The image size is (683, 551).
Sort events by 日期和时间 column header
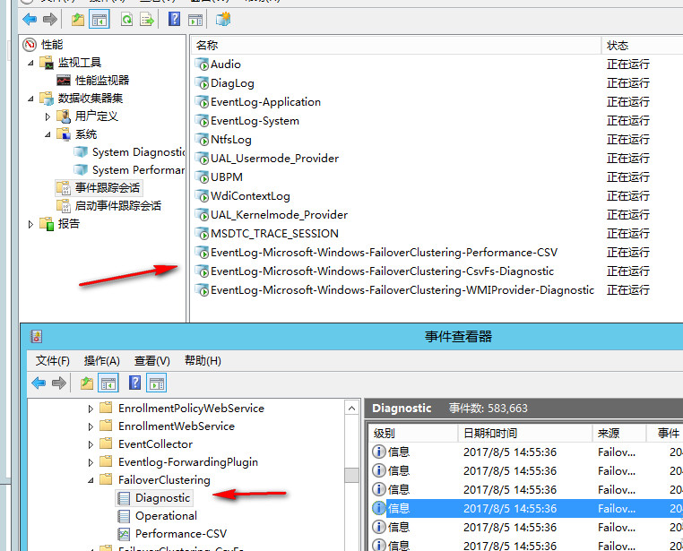click(525, 433)
